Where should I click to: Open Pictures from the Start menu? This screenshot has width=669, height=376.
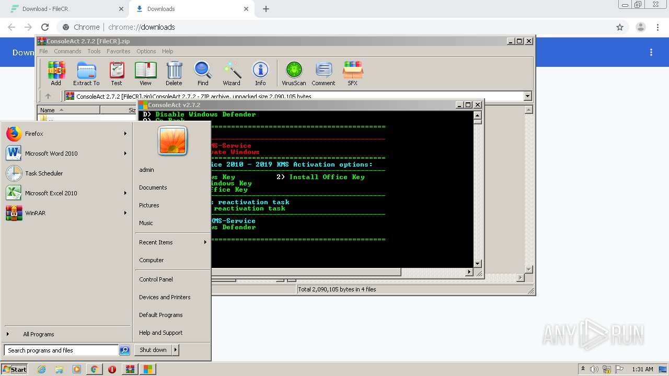point(149,205)
